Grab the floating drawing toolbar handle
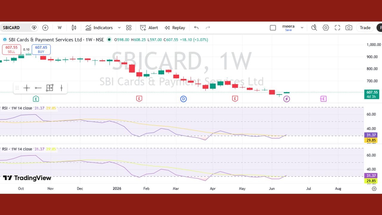This screenshot has height=215, width=382. click(x=17, y=88)
